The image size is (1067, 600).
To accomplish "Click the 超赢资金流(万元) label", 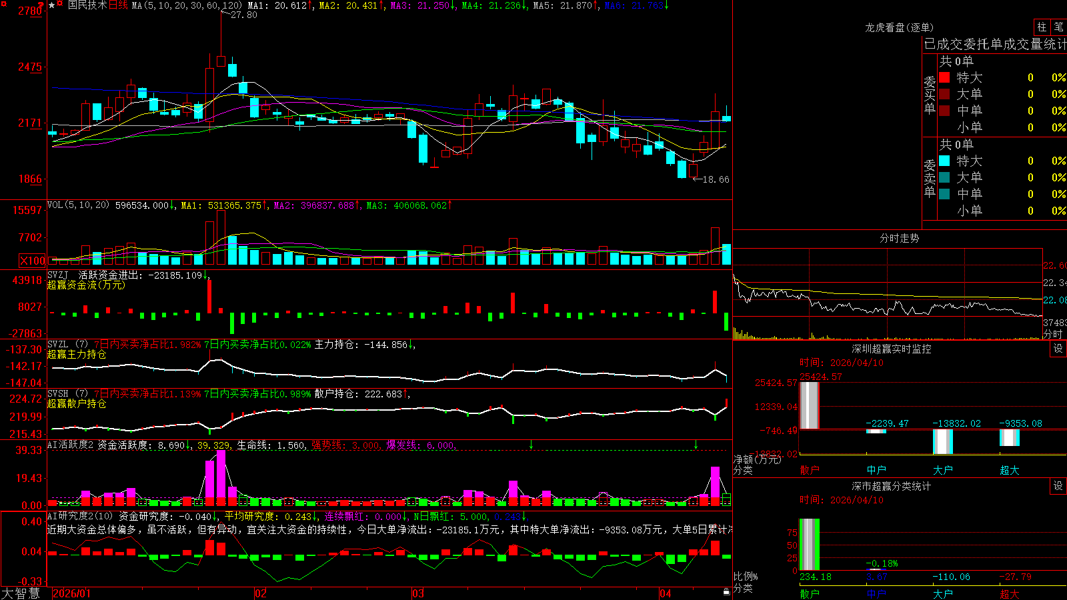I will click(86, 285).
